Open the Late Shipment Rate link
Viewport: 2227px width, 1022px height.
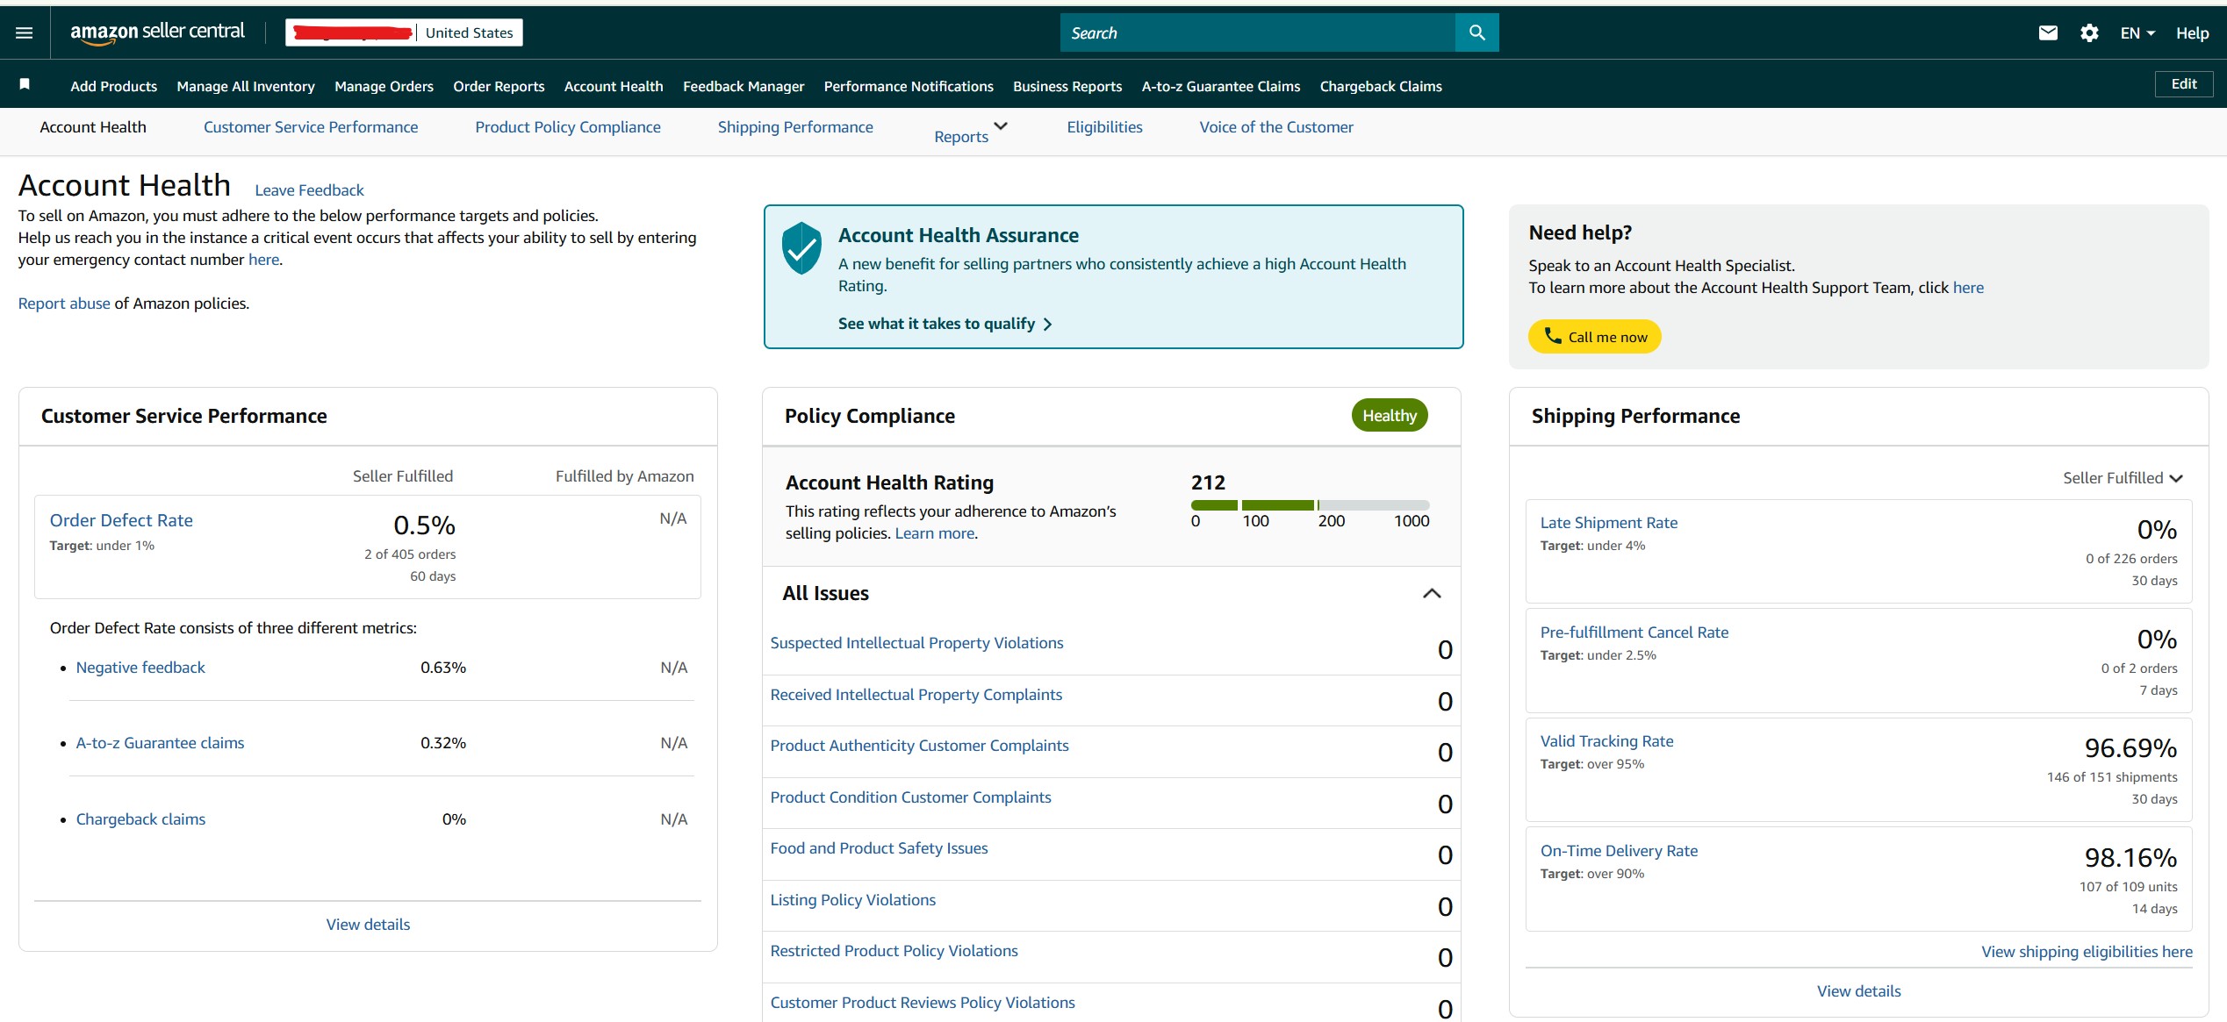coord(1608,523)
